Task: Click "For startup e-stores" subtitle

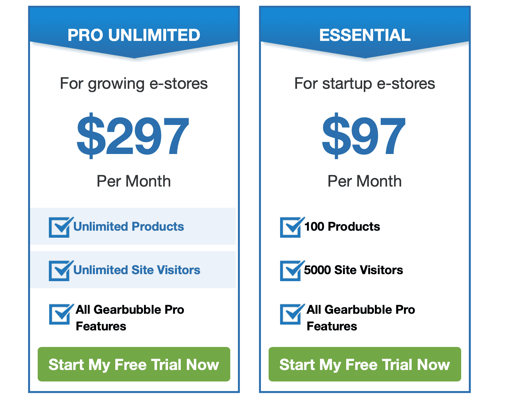Action: pyautogui.click(x=365, y=84)
